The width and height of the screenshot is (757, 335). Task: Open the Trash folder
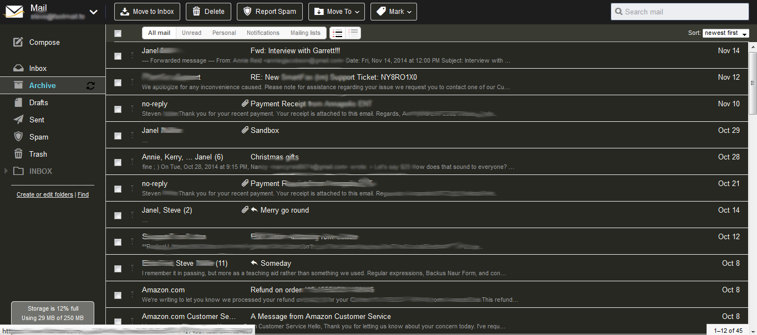(38, 154)
